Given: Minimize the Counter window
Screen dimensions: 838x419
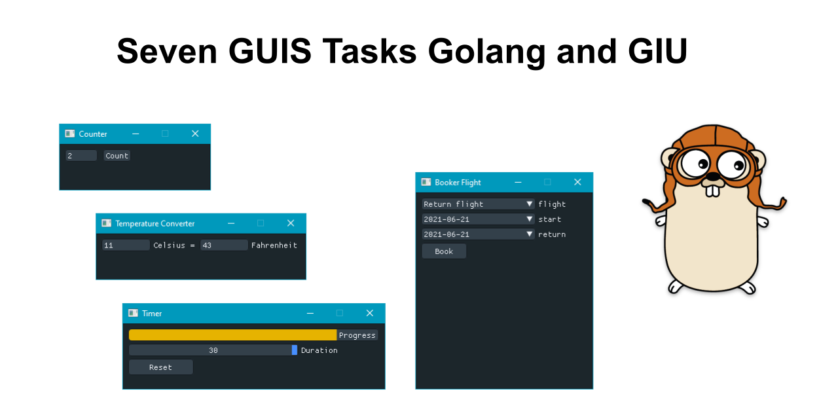Looking at the screenshot, I should coord(136,133).
